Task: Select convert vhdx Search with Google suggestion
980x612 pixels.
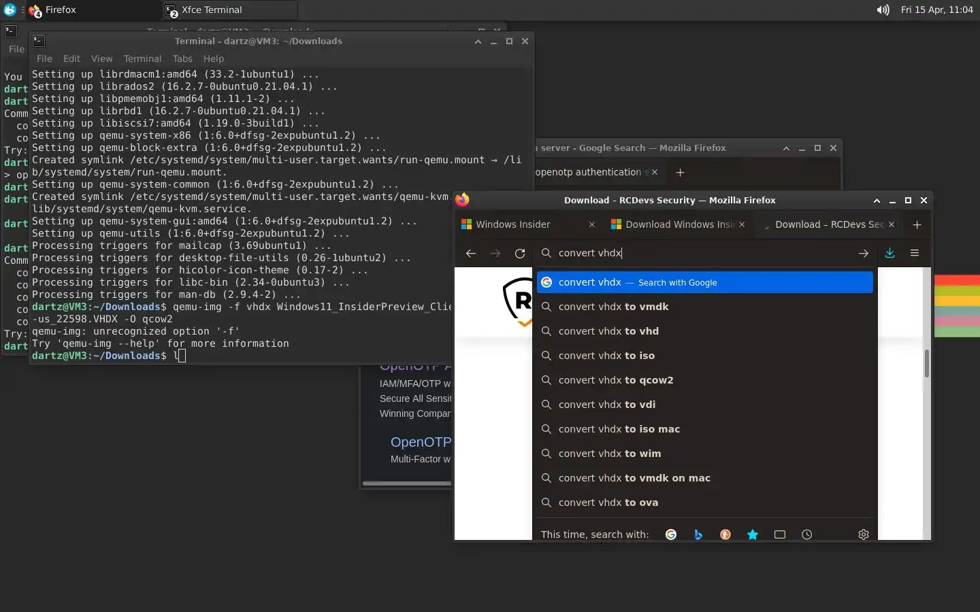Action: (x=705, y=282)
